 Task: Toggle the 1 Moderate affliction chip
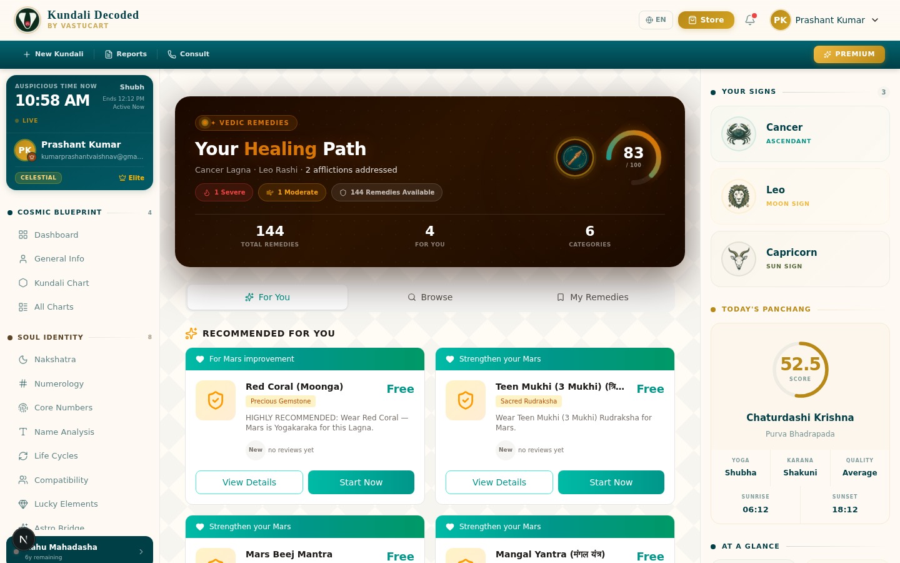292,193
